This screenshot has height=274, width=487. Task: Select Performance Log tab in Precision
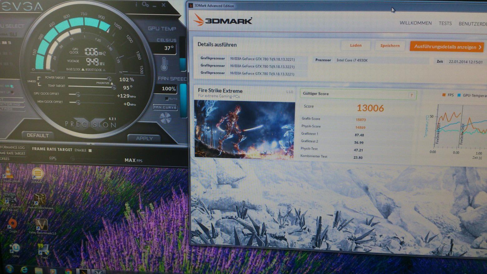tap(12, 147)
